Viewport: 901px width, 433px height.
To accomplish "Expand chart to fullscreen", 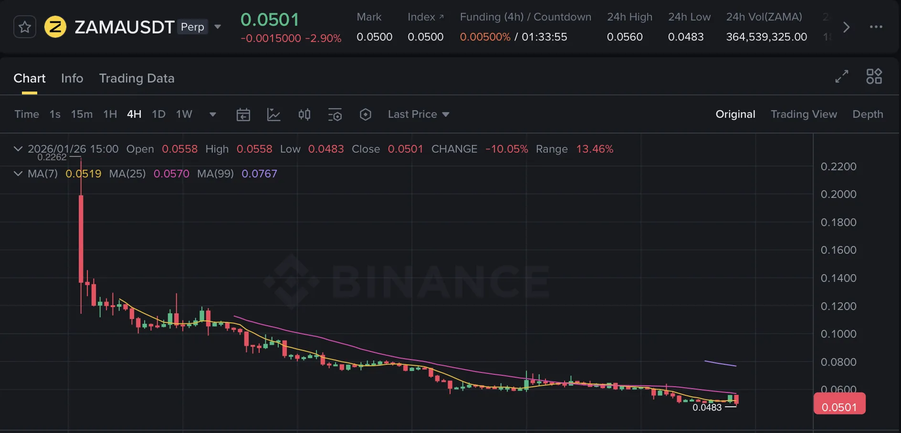I will 842,76.
